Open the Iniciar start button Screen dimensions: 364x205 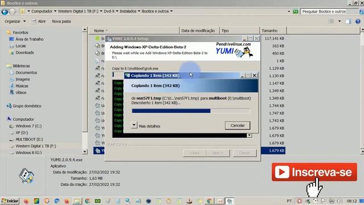coord(10,201)
